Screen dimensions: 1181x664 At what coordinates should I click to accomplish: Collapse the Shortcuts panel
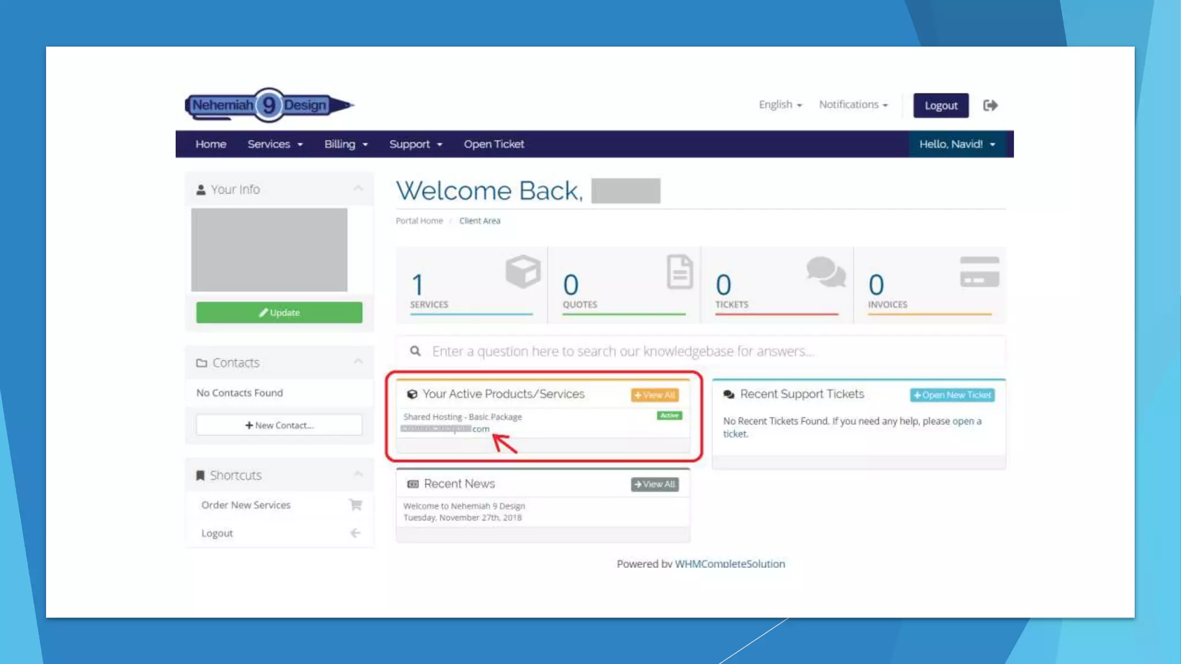[x=358, y=474]
